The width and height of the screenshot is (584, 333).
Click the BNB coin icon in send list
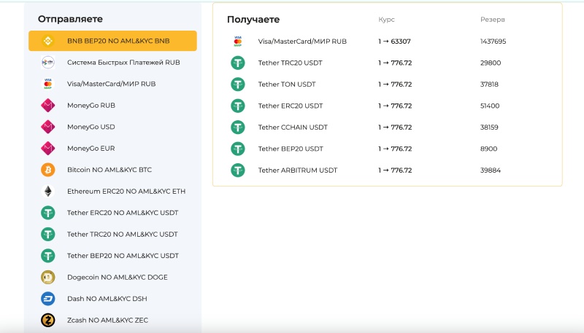tap(48, 41)
